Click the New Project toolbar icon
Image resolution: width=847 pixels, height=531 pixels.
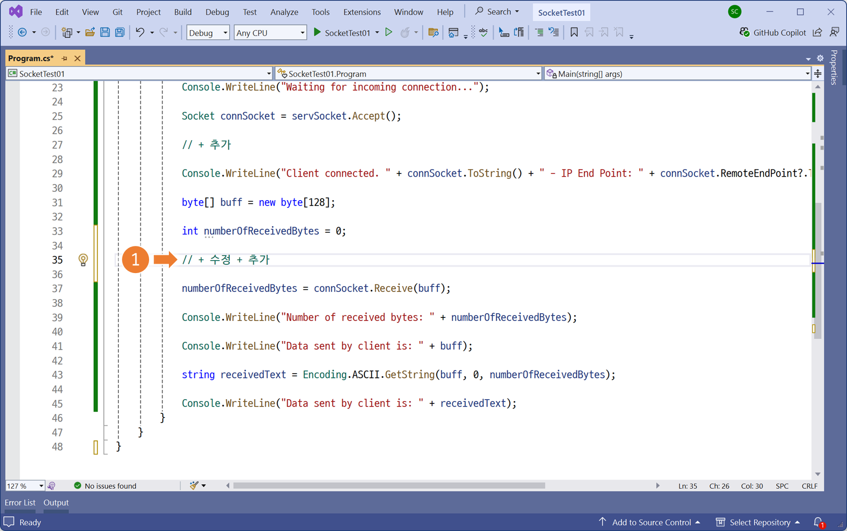click(66, 32)
